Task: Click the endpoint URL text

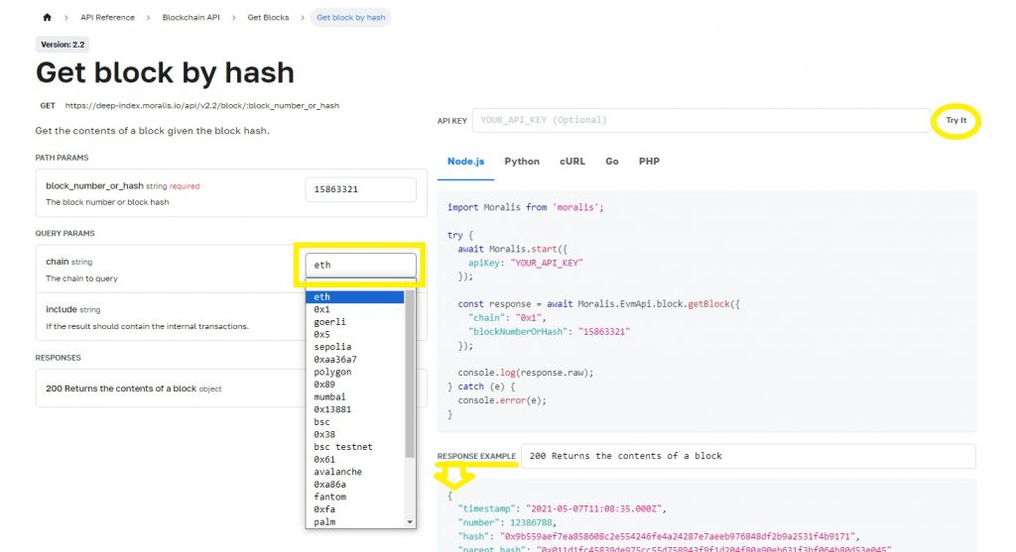Action: point(202,105)
